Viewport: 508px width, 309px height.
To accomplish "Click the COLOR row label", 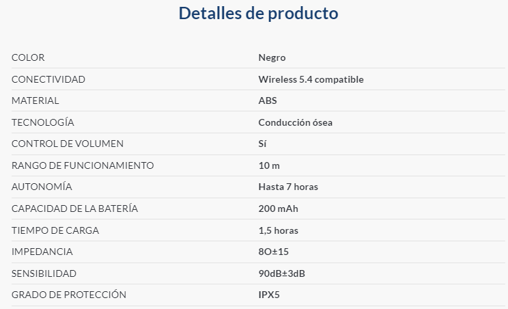I will [28, 57].
